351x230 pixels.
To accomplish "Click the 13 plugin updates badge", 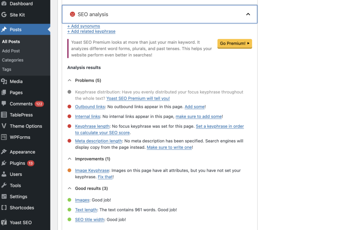I will (x=31, y=163).
